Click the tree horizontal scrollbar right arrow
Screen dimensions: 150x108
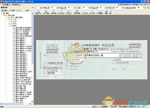30,104
